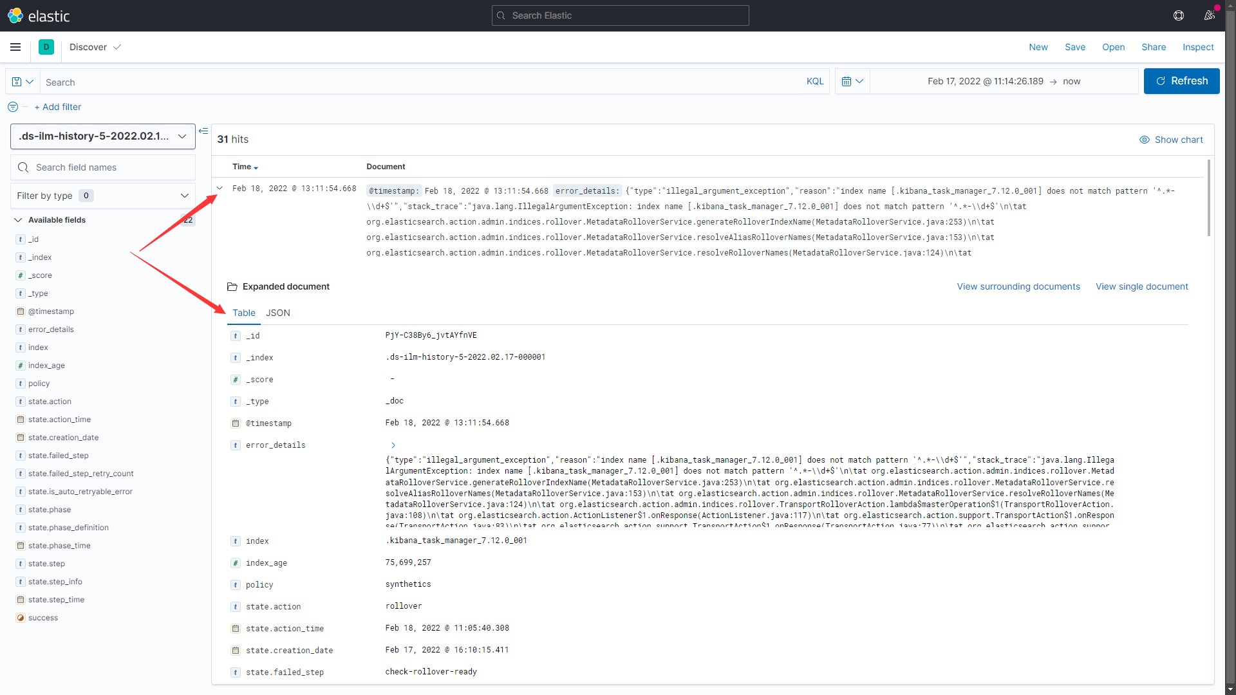This screenshot has width=1236, height=695.
Task: Click the _score number type icon in sidebar
Action: 21,275
